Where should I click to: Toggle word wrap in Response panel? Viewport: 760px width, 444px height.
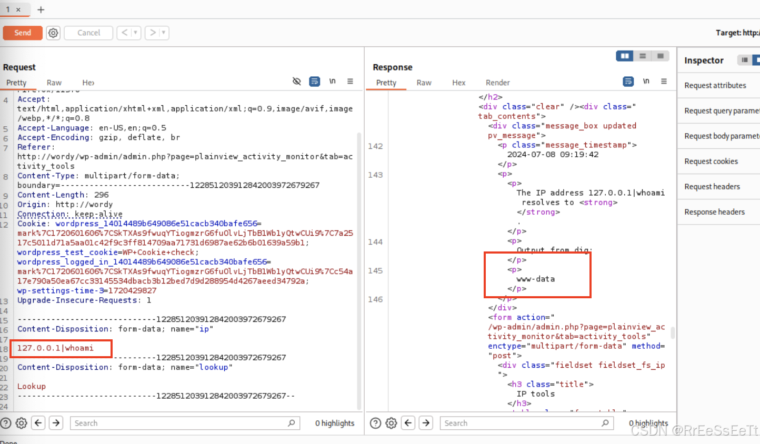pyautogui.click(x=628, y=81)
